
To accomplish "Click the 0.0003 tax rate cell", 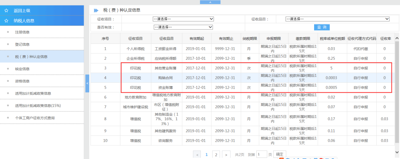I will click(x=332, y=78).
